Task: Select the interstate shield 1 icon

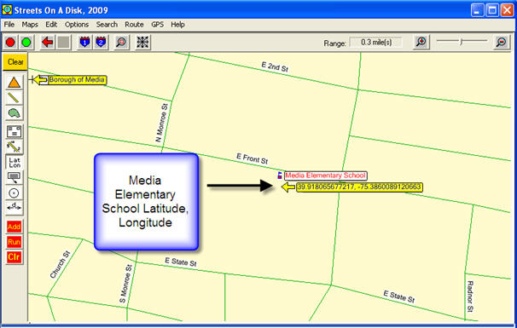Action: click(x=84, y=42)
